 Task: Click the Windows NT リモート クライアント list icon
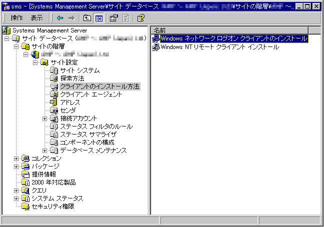point(156,47)
